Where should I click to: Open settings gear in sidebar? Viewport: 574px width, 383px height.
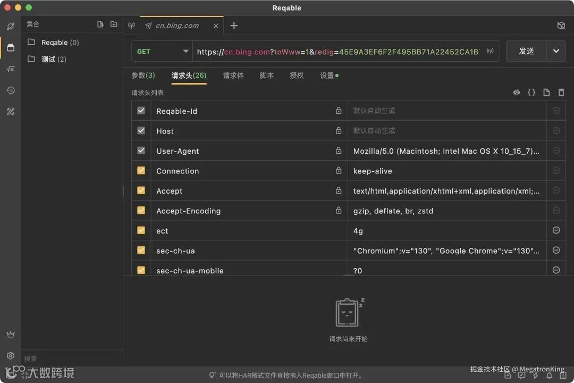[11, 355]
